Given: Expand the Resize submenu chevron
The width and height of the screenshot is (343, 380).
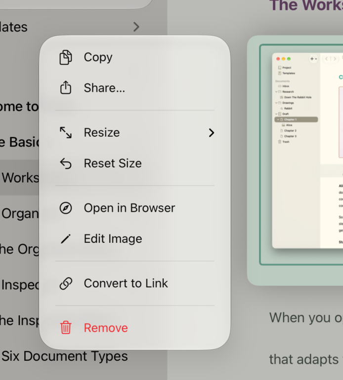Looking at the screenshot, I should (x=212, y=133).
